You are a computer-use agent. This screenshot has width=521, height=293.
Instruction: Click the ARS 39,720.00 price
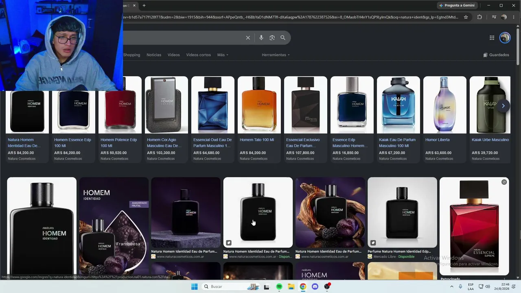click(485, 153)
